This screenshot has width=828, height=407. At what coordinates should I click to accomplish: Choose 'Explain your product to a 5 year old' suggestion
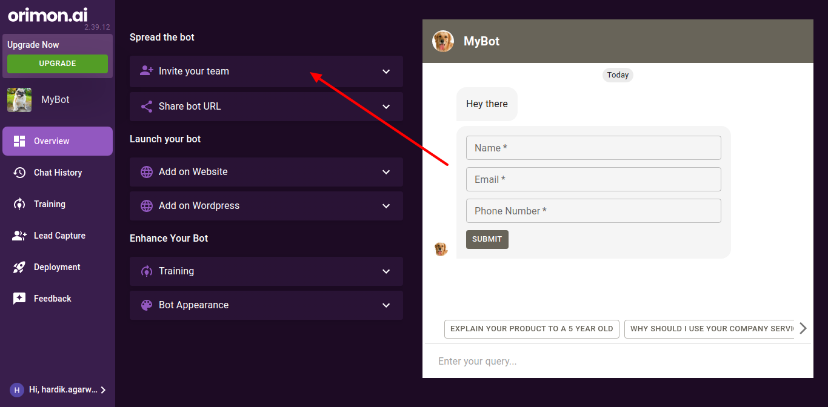(532, 329)
